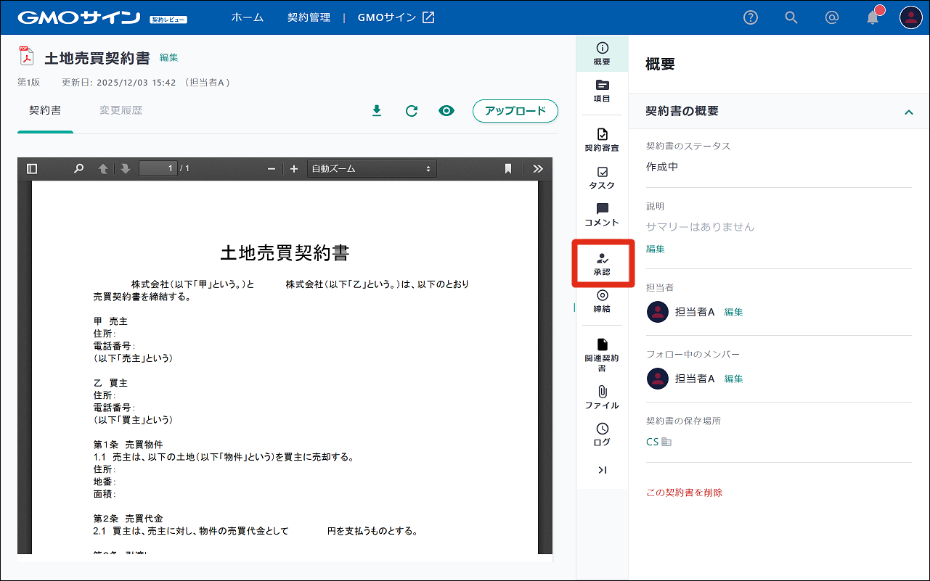Image resolution: width=930 pixels, height=581 pixels.
Task: Click the notification bell icon
Action: tap(873, 17)
